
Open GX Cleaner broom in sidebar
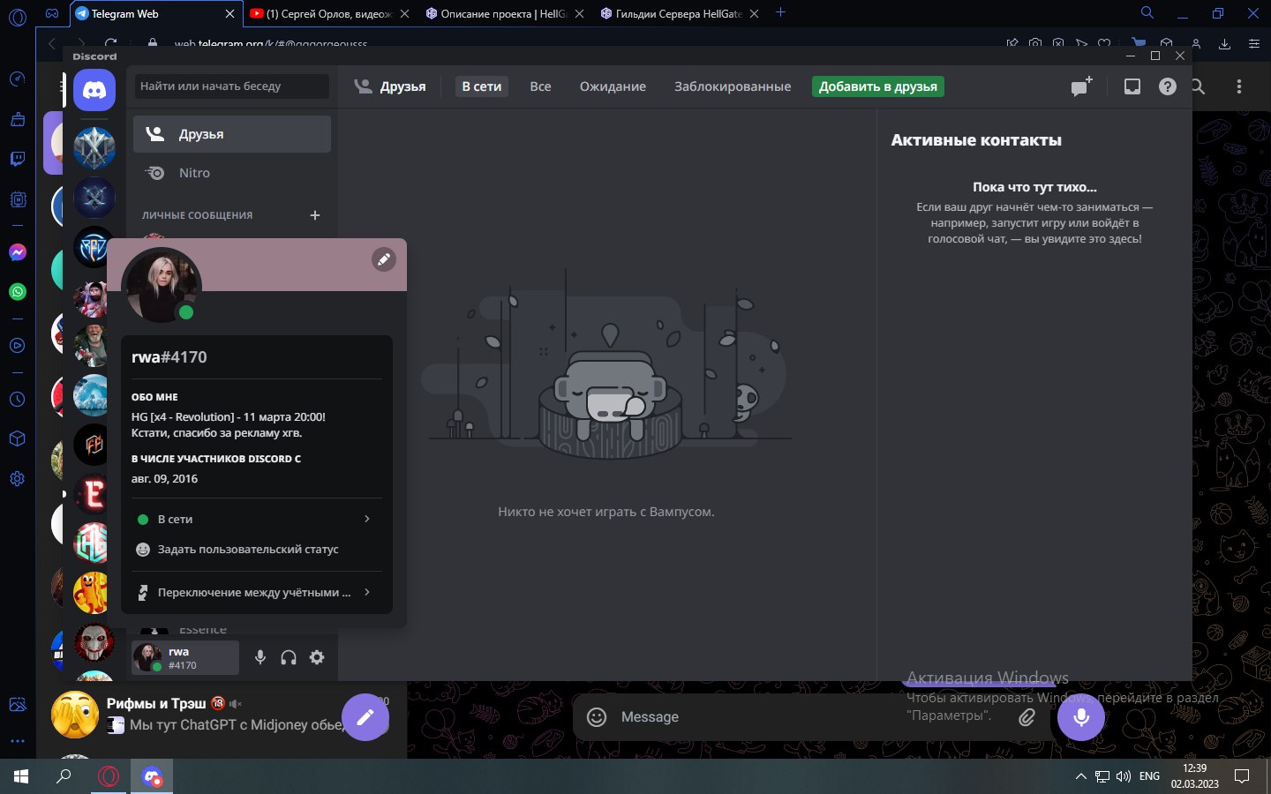pyautogui.click(x=18, y=119)
